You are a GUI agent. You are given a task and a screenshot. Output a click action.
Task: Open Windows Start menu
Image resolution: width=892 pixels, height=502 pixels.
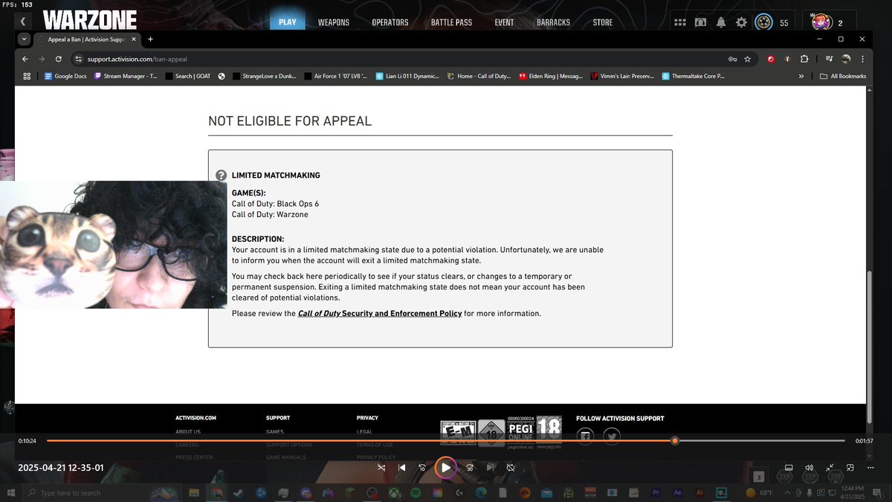click(x=10, y=493)
